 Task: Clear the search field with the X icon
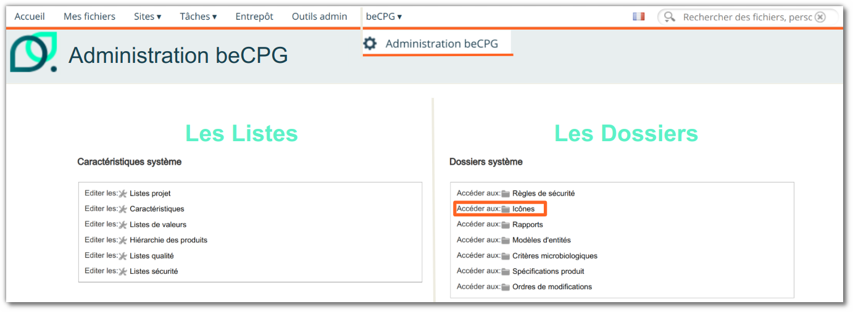[820, 17]
